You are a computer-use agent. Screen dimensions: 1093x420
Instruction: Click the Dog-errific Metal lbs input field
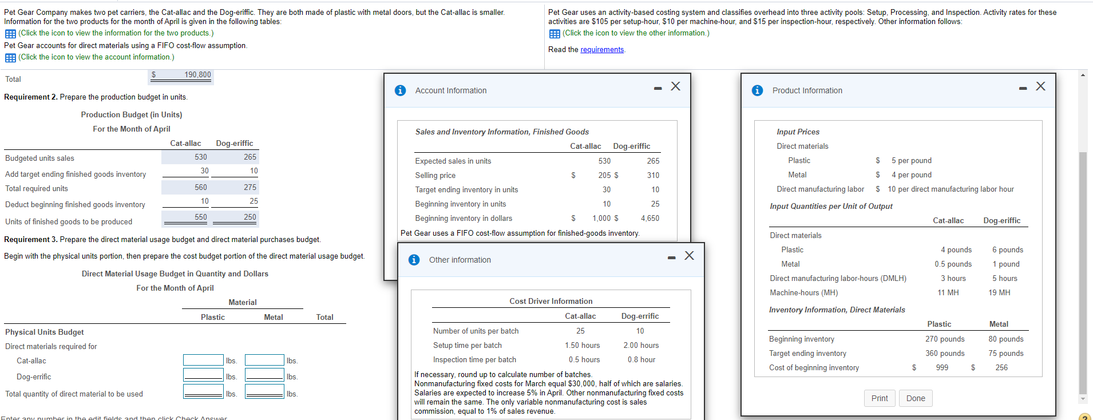coord(264,375)
